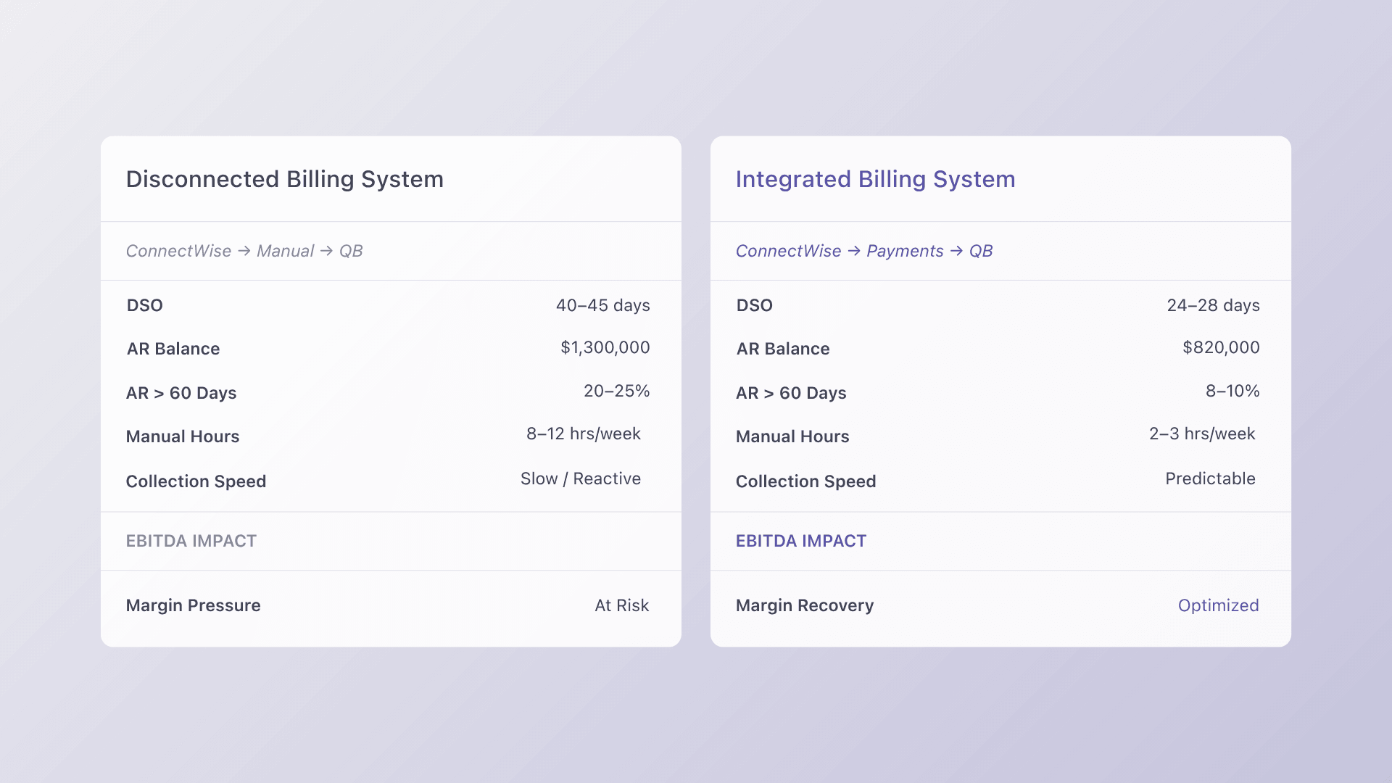Click the ConnectWise → Manual → QB flow text
The height and width of the screenshot is (783, 1392).
click(x=244, y=251)
